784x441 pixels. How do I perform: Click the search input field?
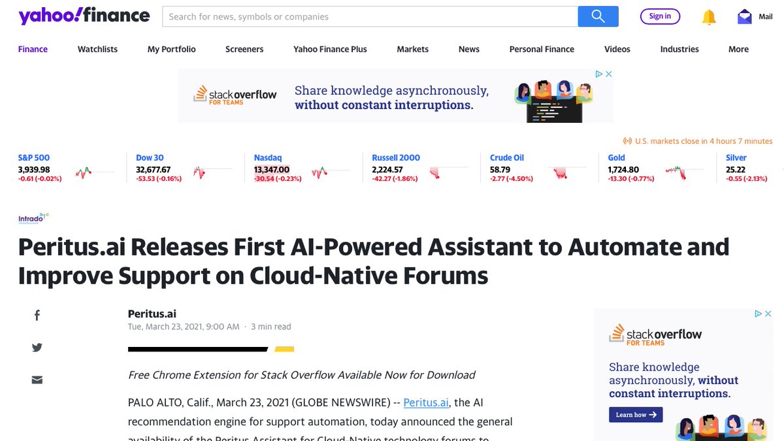370,16
